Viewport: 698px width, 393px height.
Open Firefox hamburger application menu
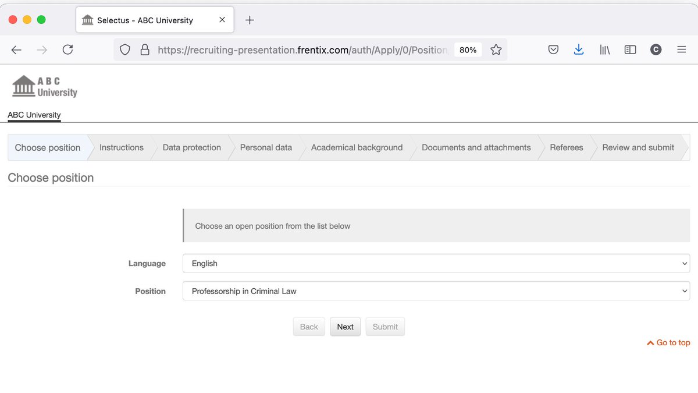[x=682, y=50]
